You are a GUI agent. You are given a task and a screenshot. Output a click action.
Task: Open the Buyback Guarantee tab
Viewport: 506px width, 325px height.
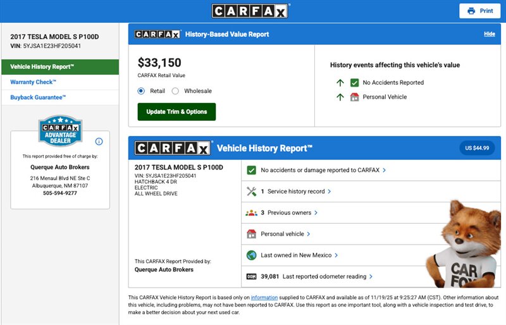38,97
